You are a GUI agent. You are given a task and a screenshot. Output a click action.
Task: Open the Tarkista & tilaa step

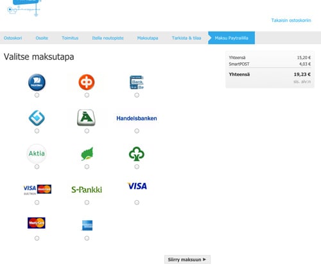[x=186, y=38]
